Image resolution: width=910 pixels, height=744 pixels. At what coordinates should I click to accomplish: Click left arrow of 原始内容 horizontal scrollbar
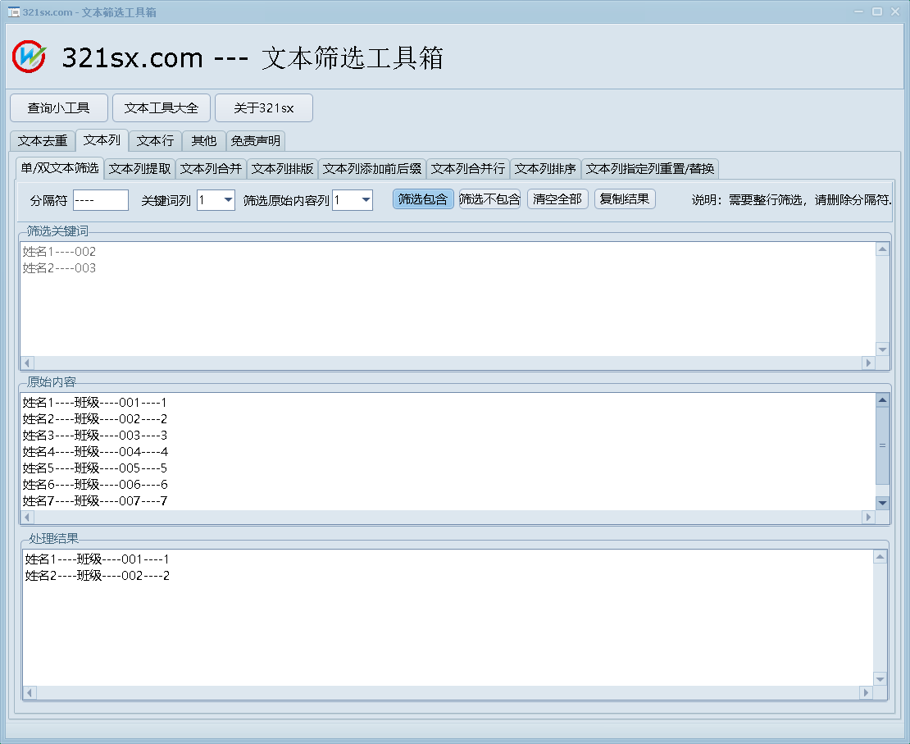[x=27, y=518]
